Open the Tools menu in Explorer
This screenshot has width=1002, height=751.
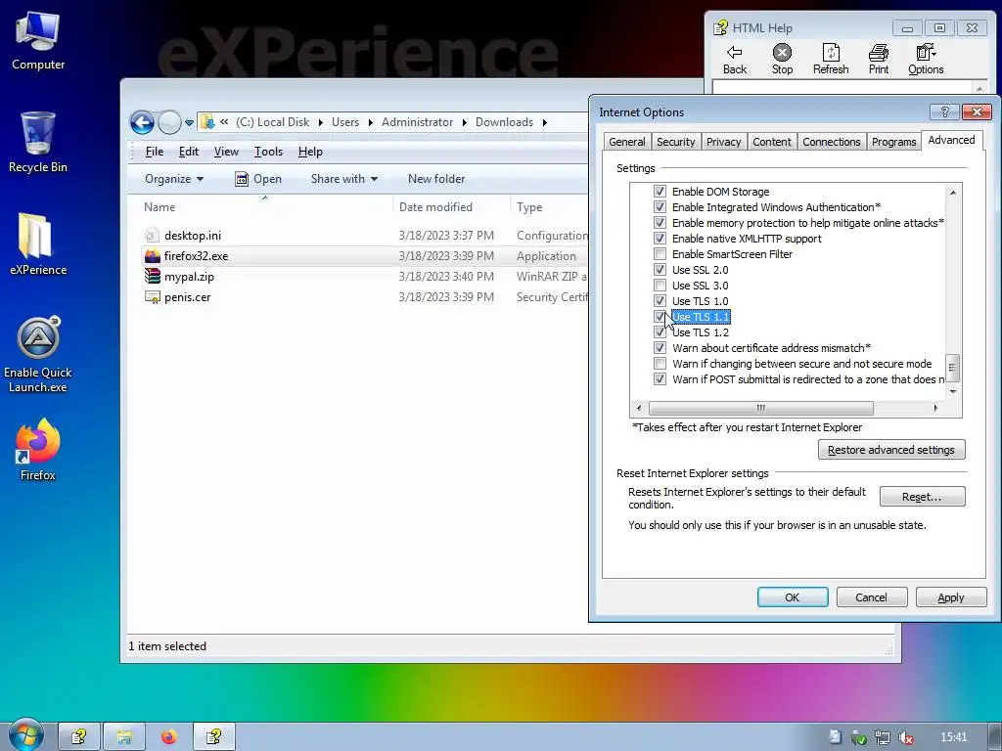[x=268, y=152]
